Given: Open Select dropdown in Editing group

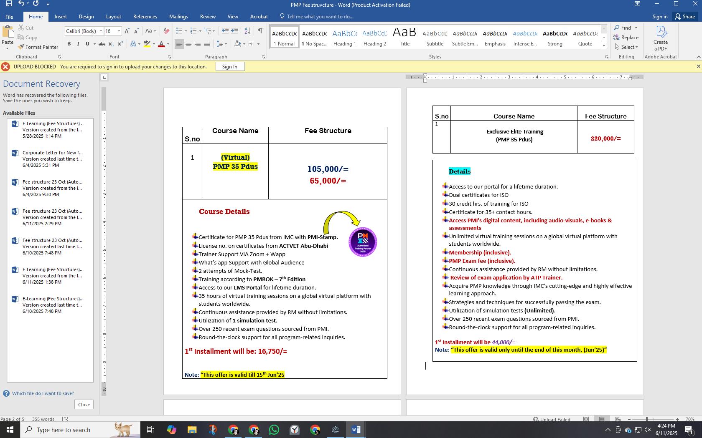Looking at the screenshot, I should 626,47.
